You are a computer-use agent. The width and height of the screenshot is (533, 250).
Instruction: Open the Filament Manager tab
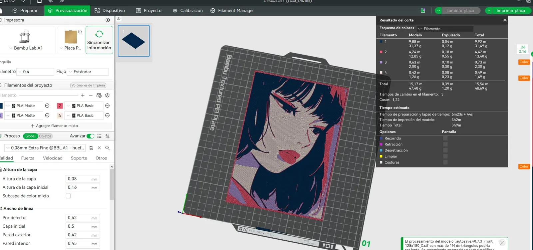click(x=232, y=11)
